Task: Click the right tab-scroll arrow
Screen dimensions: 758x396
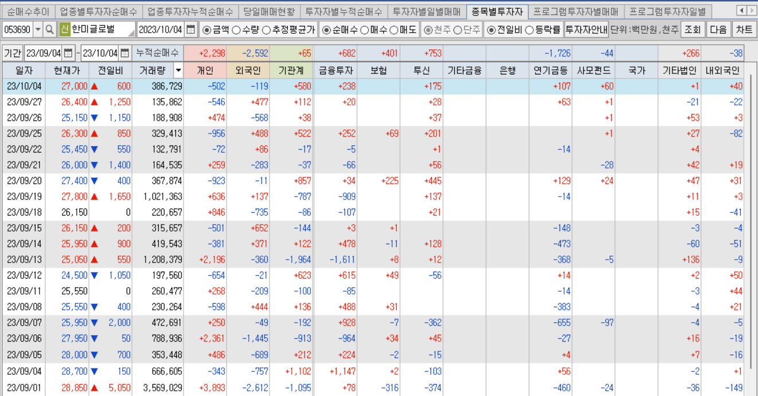Action: [x=752, y=10]
